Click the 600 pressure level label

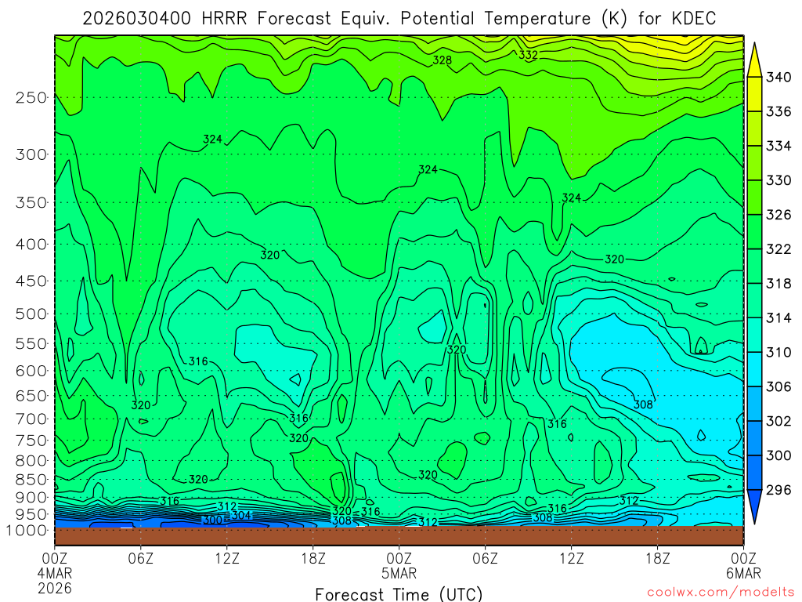pos(31,371)
